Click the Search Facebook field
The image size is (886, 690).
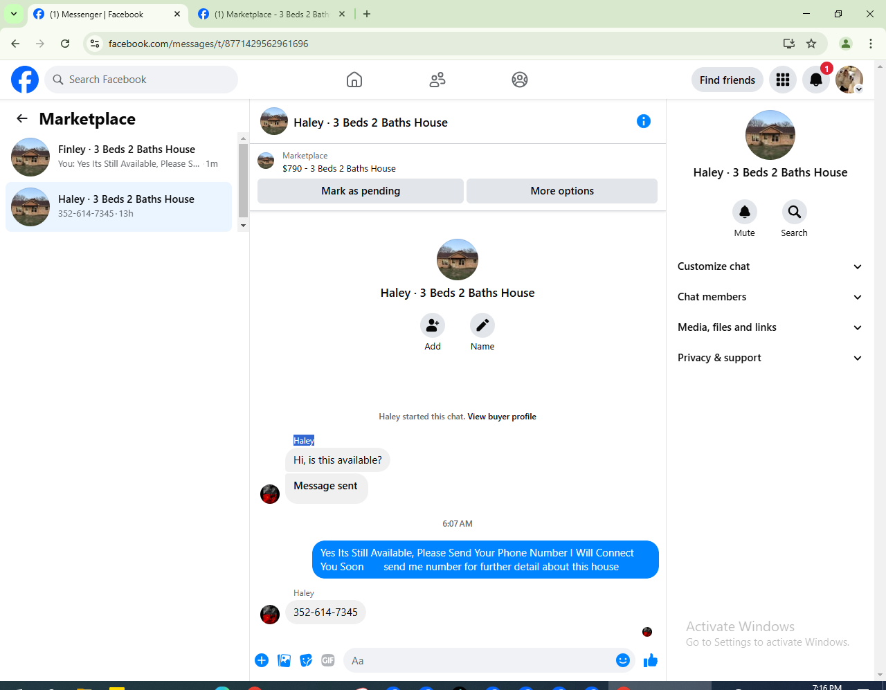pyautogui.click(x=141, y=80)
